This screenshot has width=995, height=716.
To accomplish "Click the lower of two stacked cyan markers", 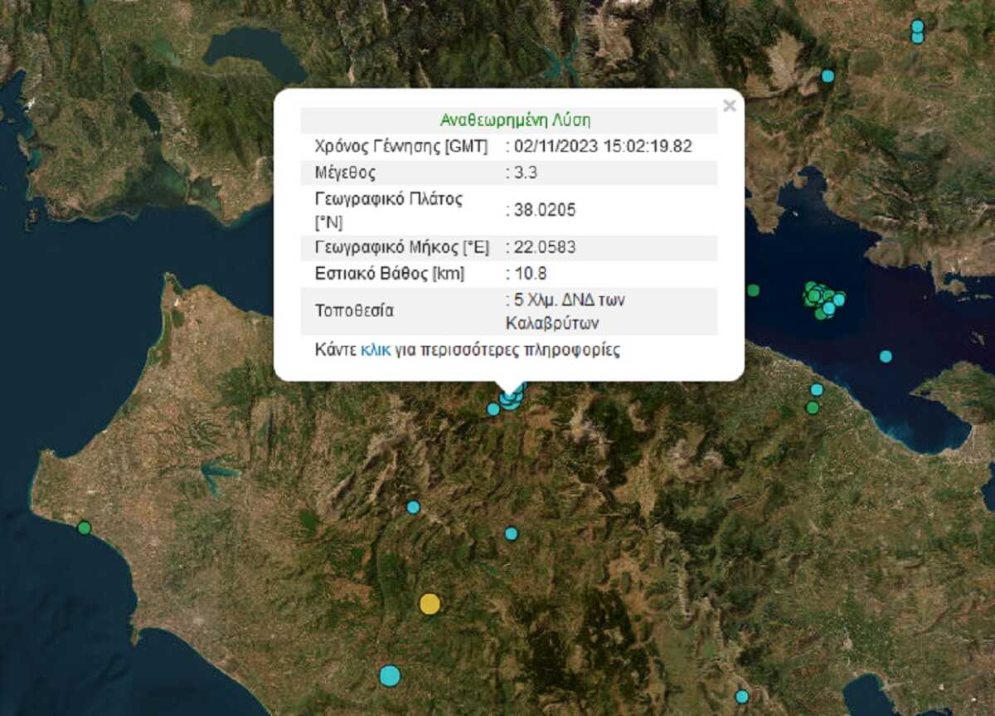I will (x=917, y=37).
